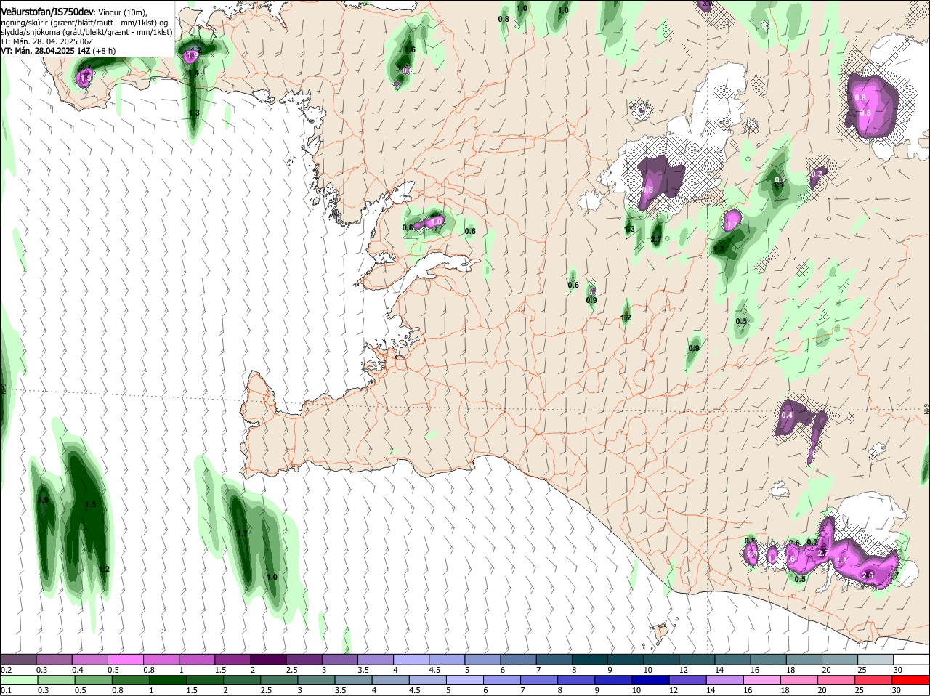930x696 pixels.
Task: Click the top-row legend swatch labeled 3.5
Action: point(376,660)
